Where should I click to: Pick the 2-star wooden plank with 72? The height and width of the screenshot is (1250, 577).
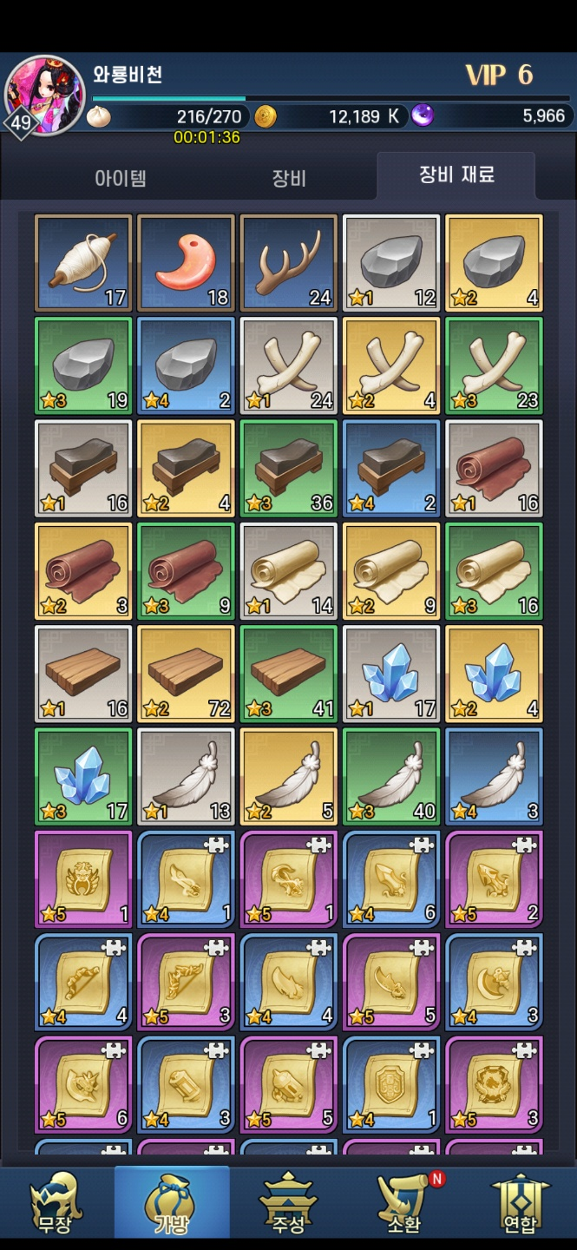click(x=186, y=674)
